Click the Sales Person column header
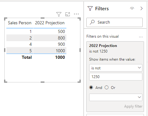The width and height of the screenshot is (148, 116). (20, 23)
